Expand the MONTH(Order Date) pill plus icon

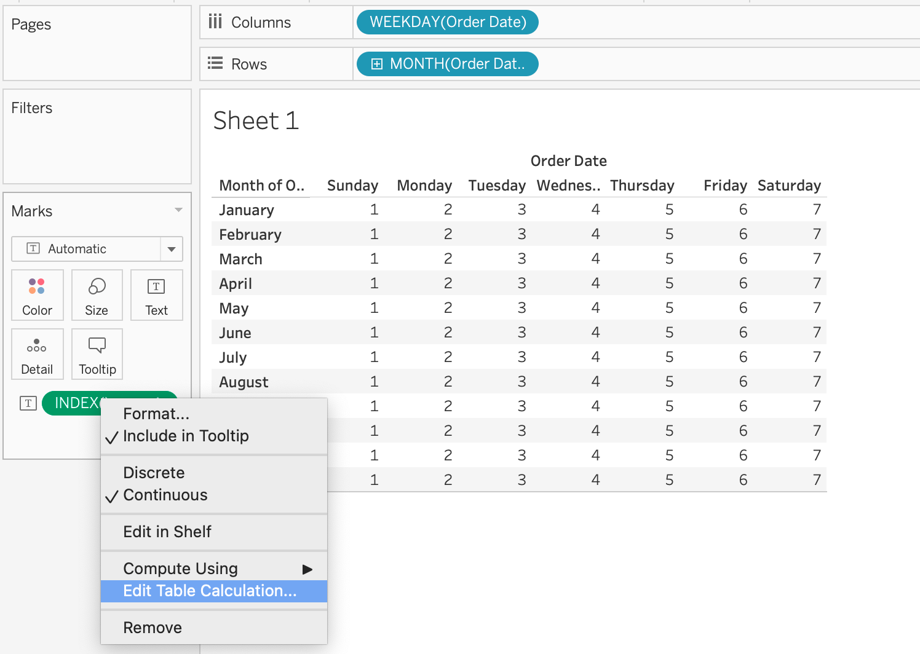[x=377, y=64]
